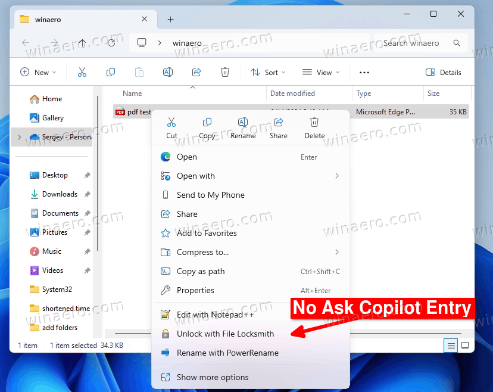This screenshot has width=493, height=392.
Task: Click the winaero breadcrumb in address bar
Action: (187, 43)
